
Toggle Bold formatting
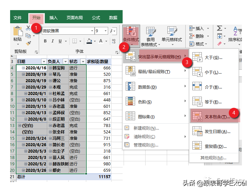[45, 41]
